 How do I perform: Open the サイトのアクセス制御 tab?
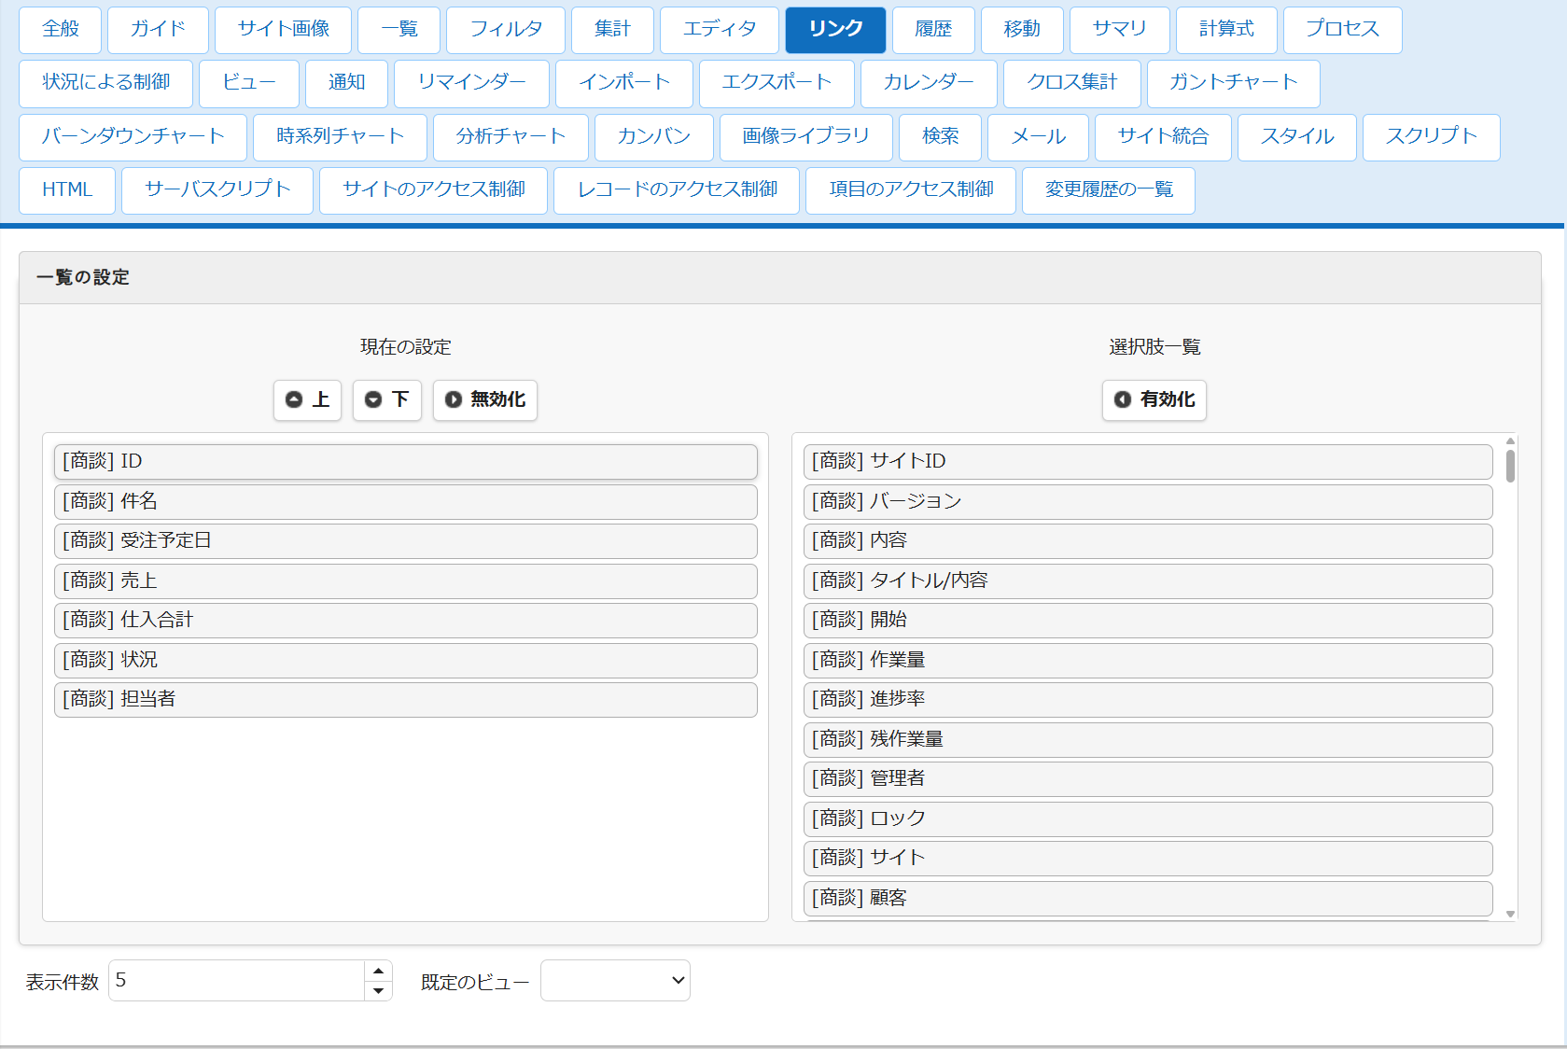(434, 190)
